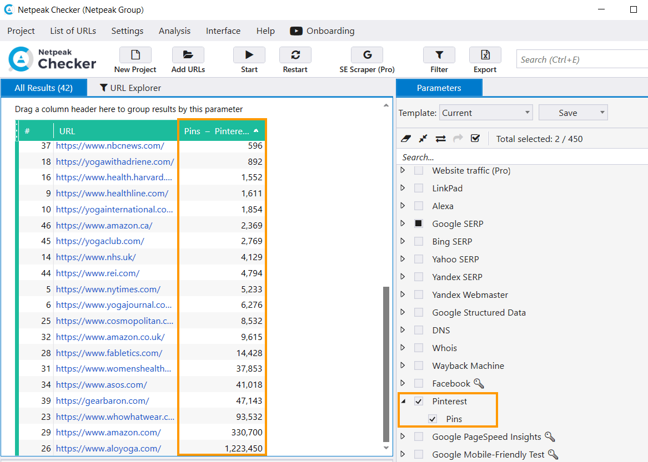Click the Onboarding YouTube icon
The height and width of the screenshot is (462, 648).
point(296,31)
